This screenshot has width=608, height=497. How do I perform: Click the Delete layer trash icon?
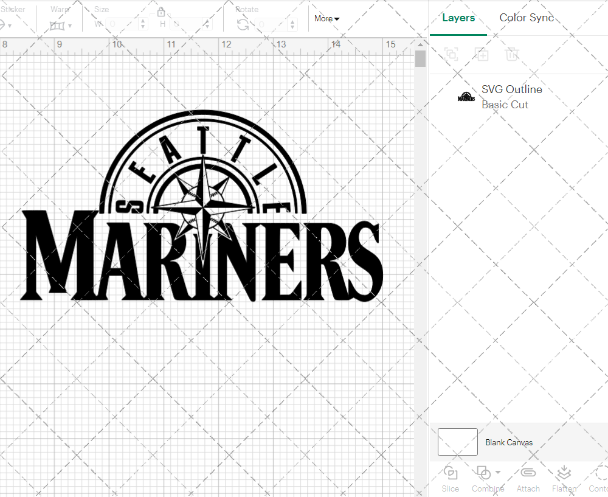point(512,54)
